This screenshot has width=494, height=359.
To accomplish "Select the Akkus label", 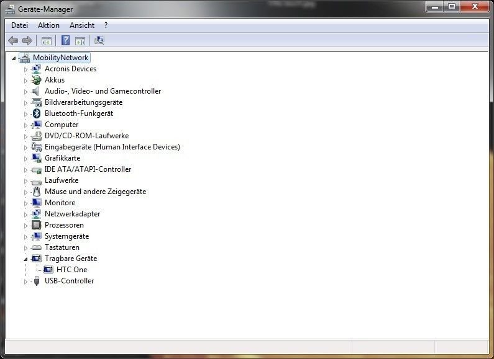I will [55, 80].
